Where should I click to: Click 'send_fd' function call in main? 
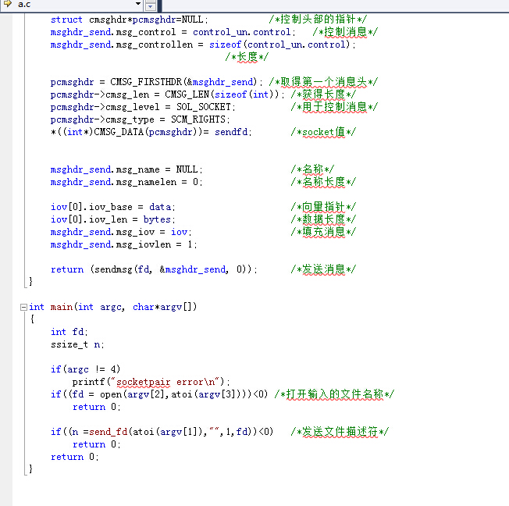click(x=109, y=432)
